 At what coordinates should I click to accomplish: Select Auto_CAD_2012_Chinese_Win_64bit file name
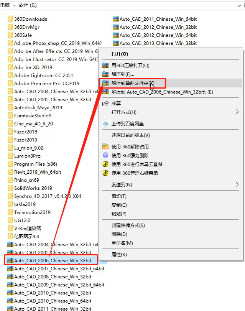(158, 35)
